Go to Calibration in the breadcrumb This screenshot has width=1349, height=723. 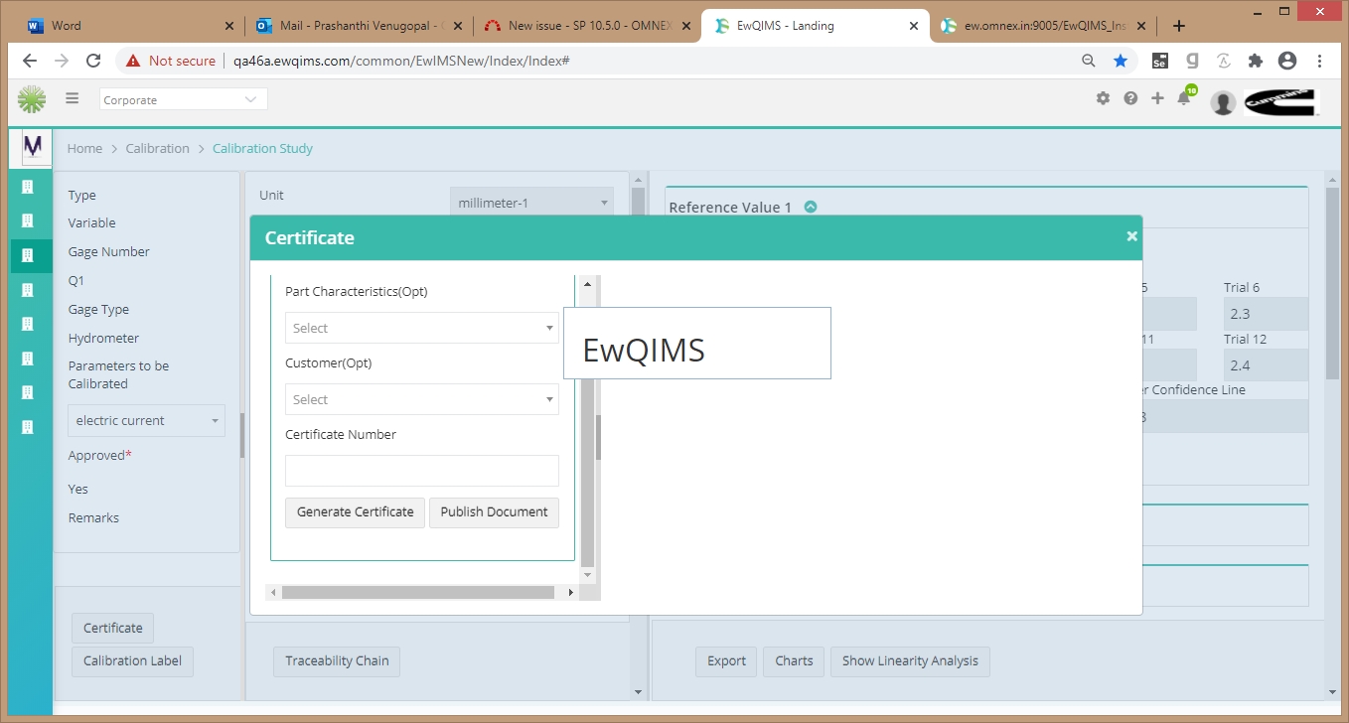click(157, 148)
